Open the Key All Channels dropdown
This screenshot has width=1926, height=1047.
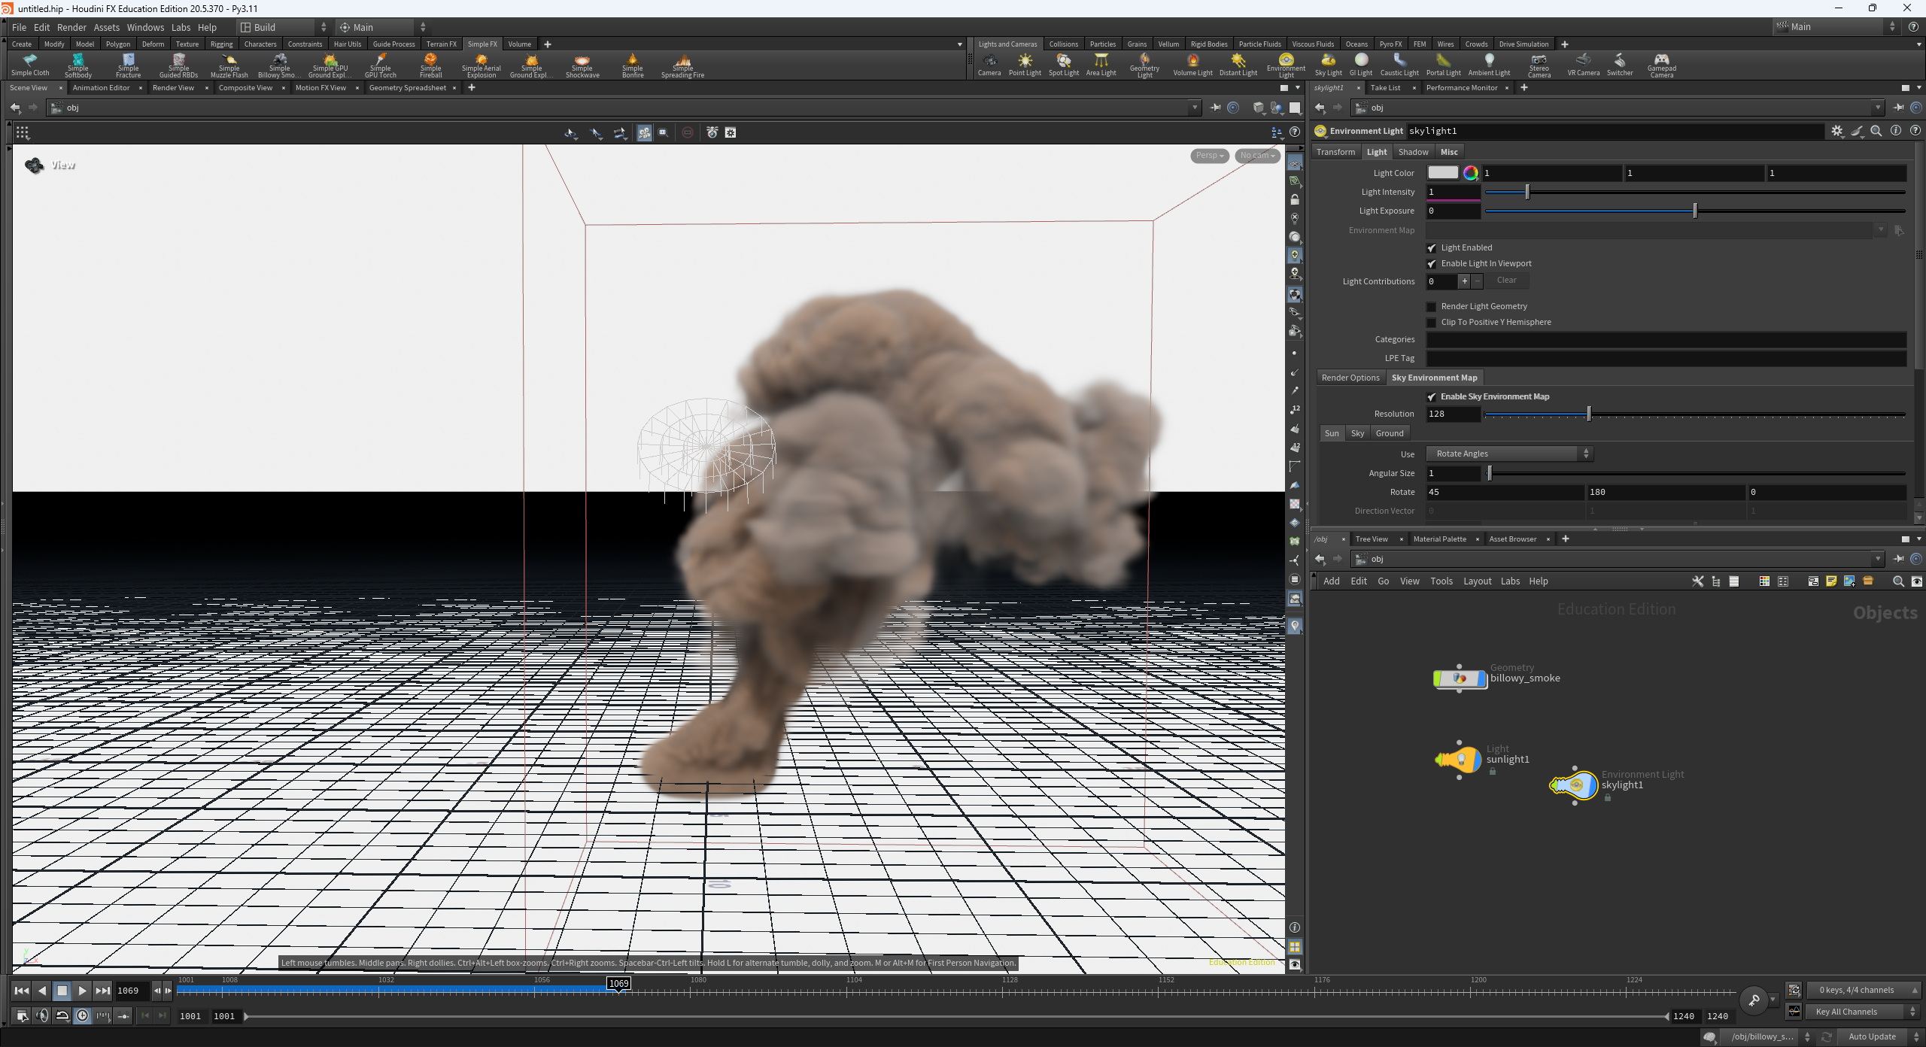click(x=1862, y=1012)
